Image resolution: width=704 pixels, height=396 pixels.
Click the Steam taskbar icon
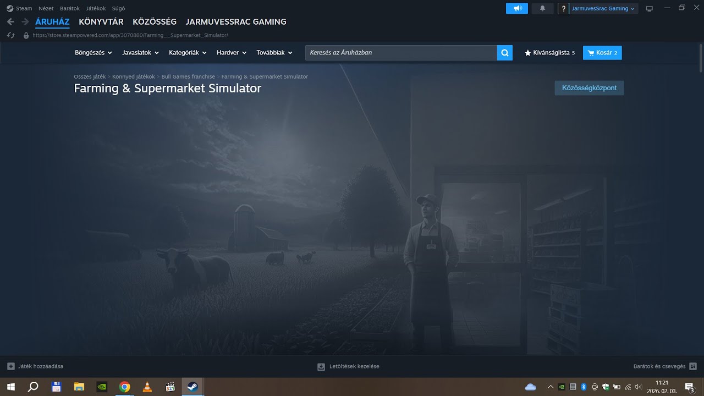click(193, 387)
